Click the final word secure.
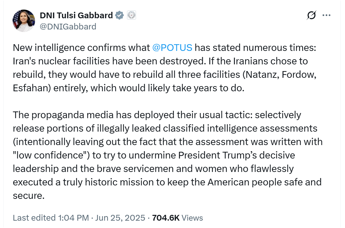This screenshot has height=228, width=345. pos(29,196)
